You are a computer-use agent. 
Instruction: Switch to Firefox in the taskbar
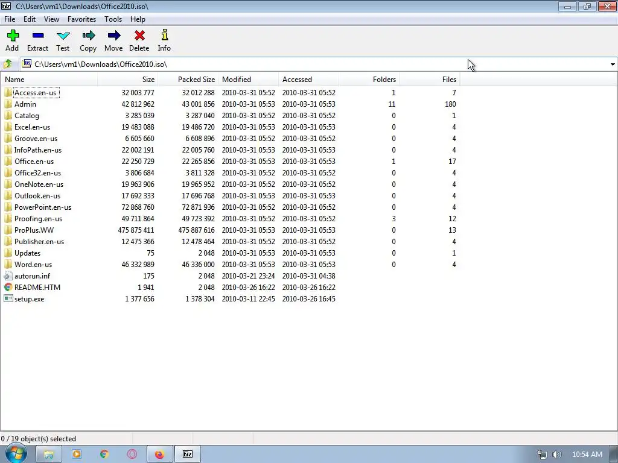click(x=159, y=455)
